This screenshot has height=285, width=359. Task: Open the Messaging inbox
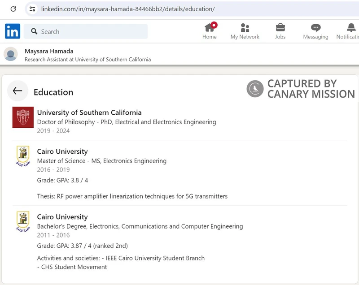[x=315, y=31]
